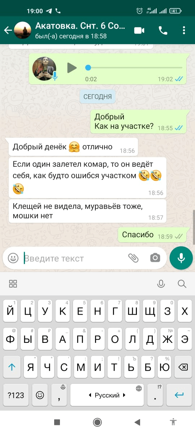
Task: Tap the backspace delete key
Action: [183, 367]
